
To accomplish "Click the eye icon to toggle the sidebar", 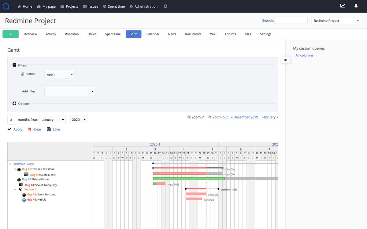I will tap(286, 60).
